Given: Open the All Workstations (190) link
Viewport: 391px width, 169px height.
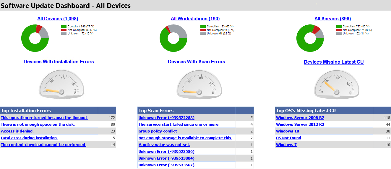Looking at the screenshot, I should [195, 19].
